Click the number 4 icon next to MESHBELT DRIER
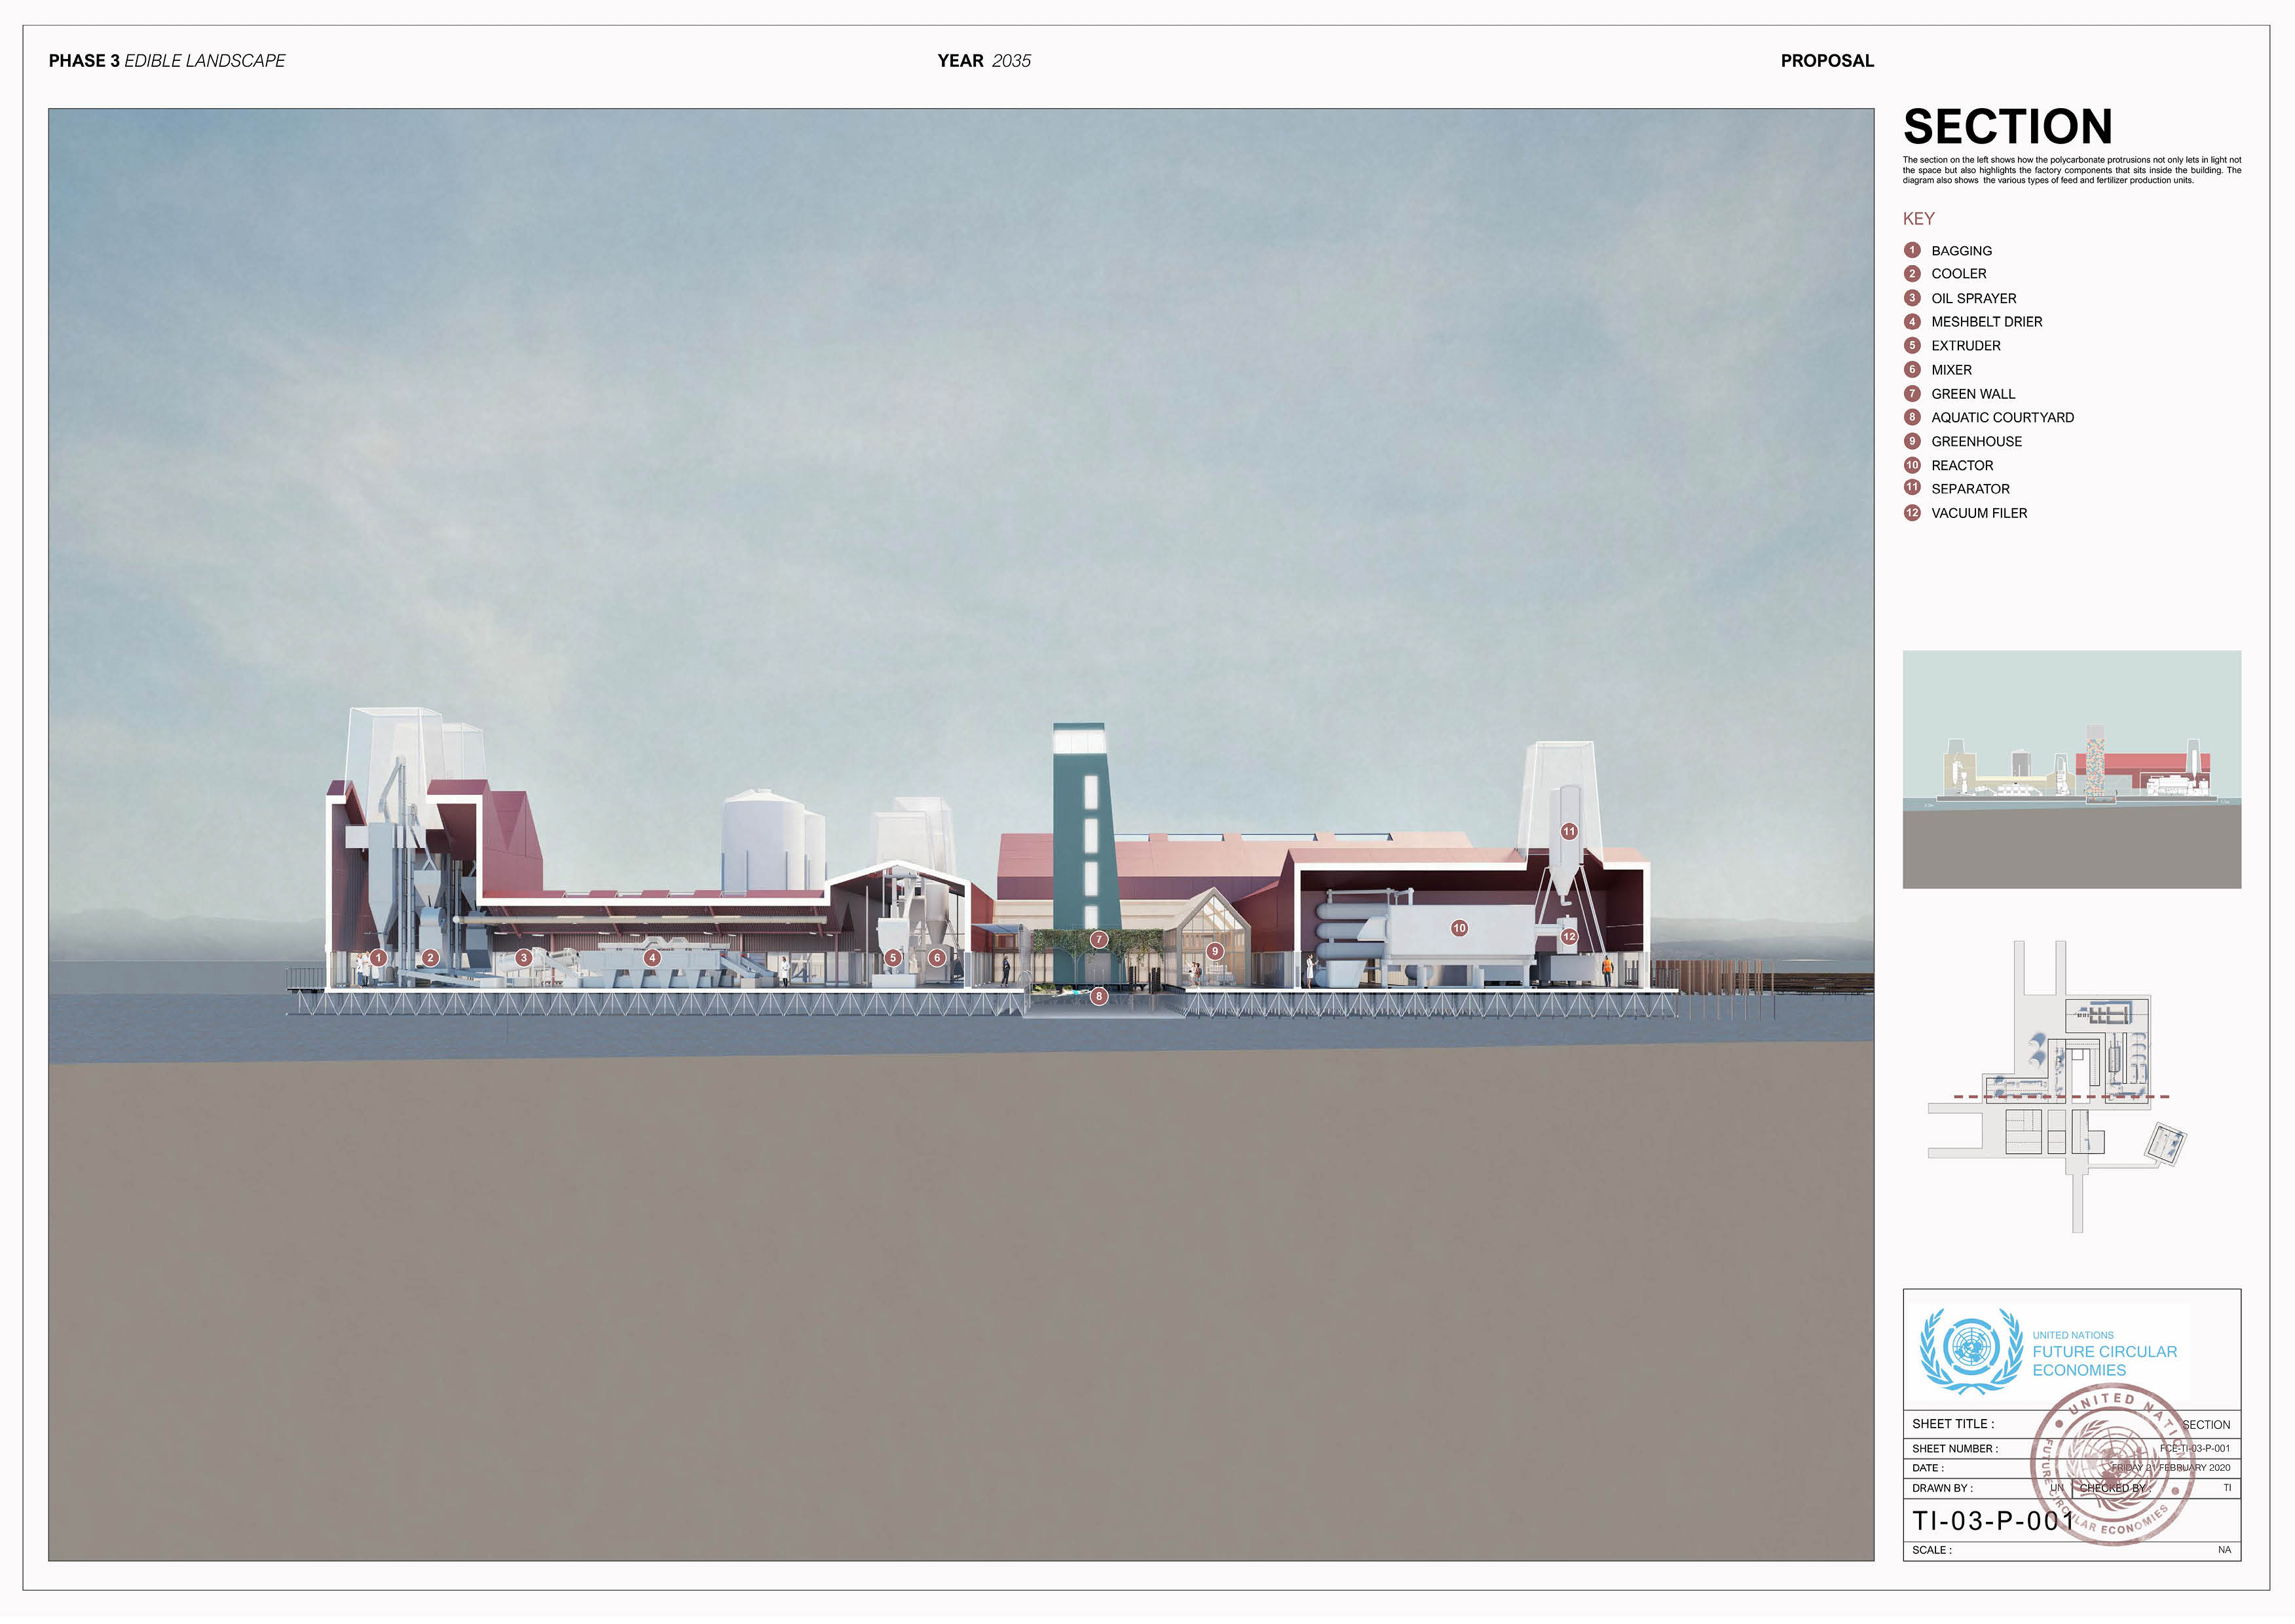 1912,322
